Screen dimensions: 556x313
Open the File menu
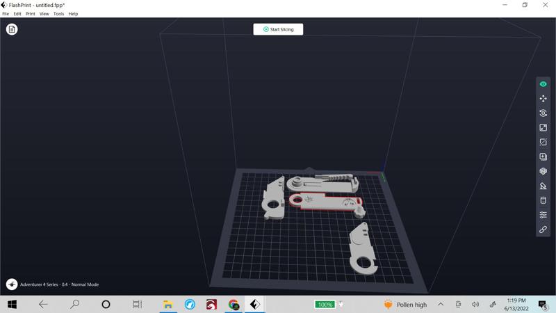coord(6,14)
